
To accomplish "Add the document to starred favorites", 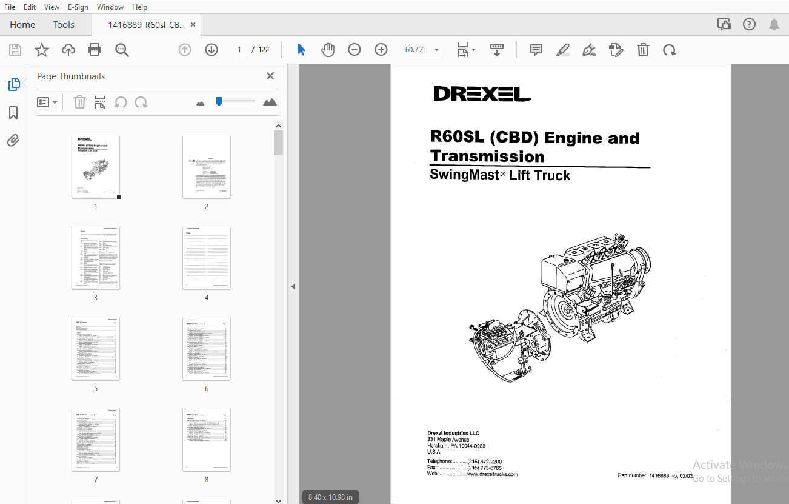I will [42, 50].
